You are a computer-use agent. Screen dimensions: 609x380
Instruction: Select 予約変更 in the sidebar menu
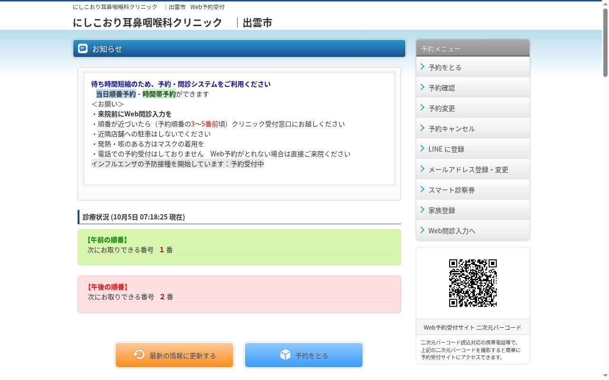pos(473,108)
